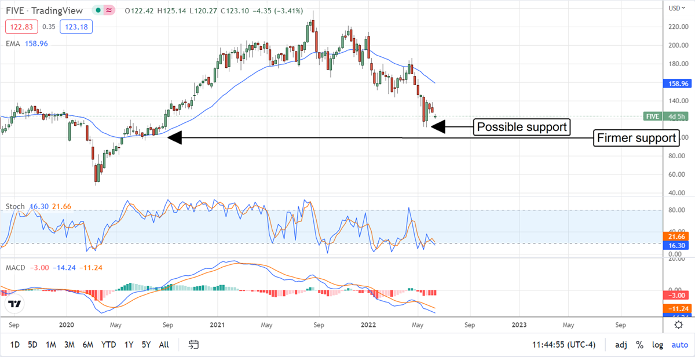Switch to the 5Y time range
The image size is (695, 357).
[145, 345]
